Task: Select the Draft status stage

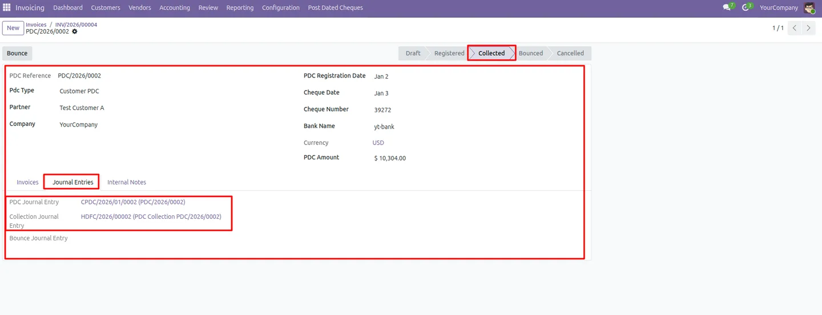Action: [x=413, y=53]
